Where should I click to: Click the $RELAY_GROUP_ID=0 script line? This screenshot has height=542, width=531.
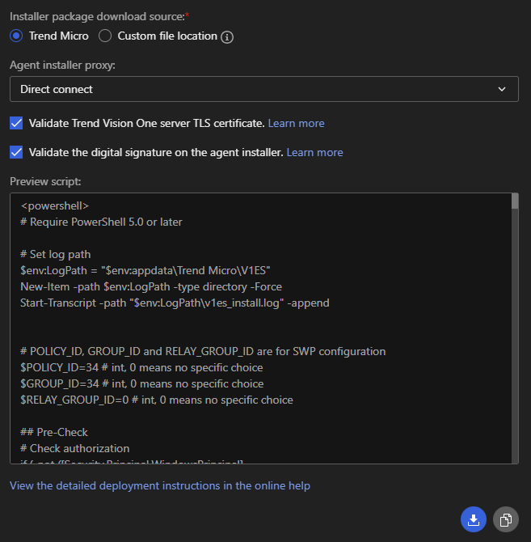(157, 400)
